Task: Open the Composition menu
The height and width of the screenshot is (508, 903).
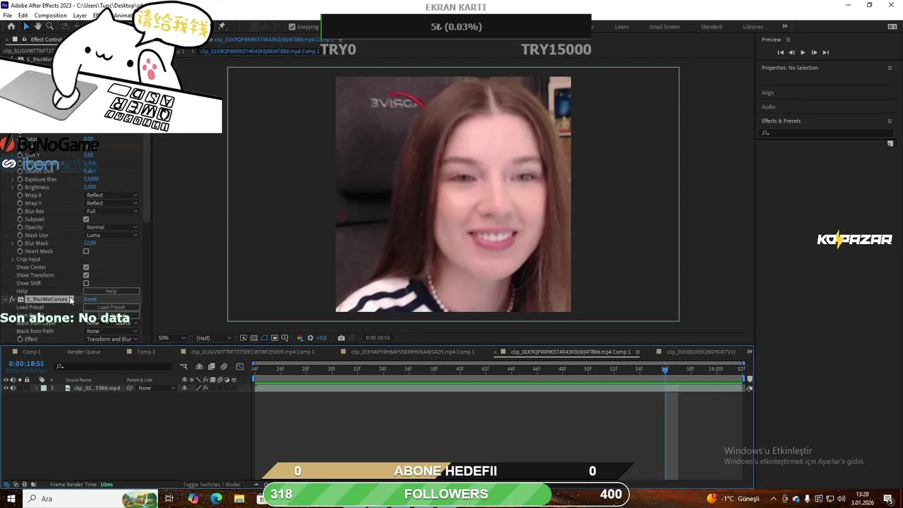Action: tap(50, 16)
